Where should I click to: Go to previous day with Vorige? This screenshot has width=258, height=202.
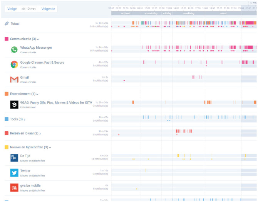[x=12, y=8]
